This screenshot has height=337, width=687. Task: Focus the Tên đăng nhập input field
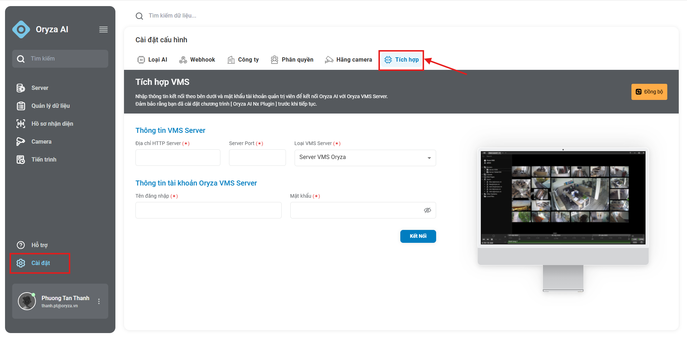209,210
